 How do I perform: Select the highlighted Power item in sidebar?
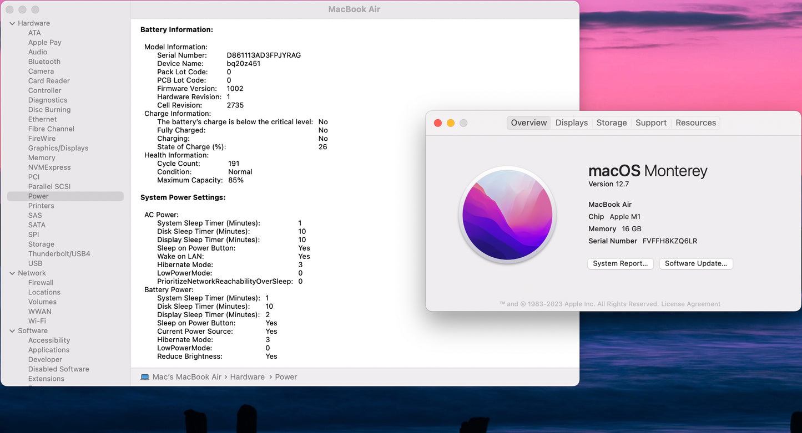tap(65, 196)
